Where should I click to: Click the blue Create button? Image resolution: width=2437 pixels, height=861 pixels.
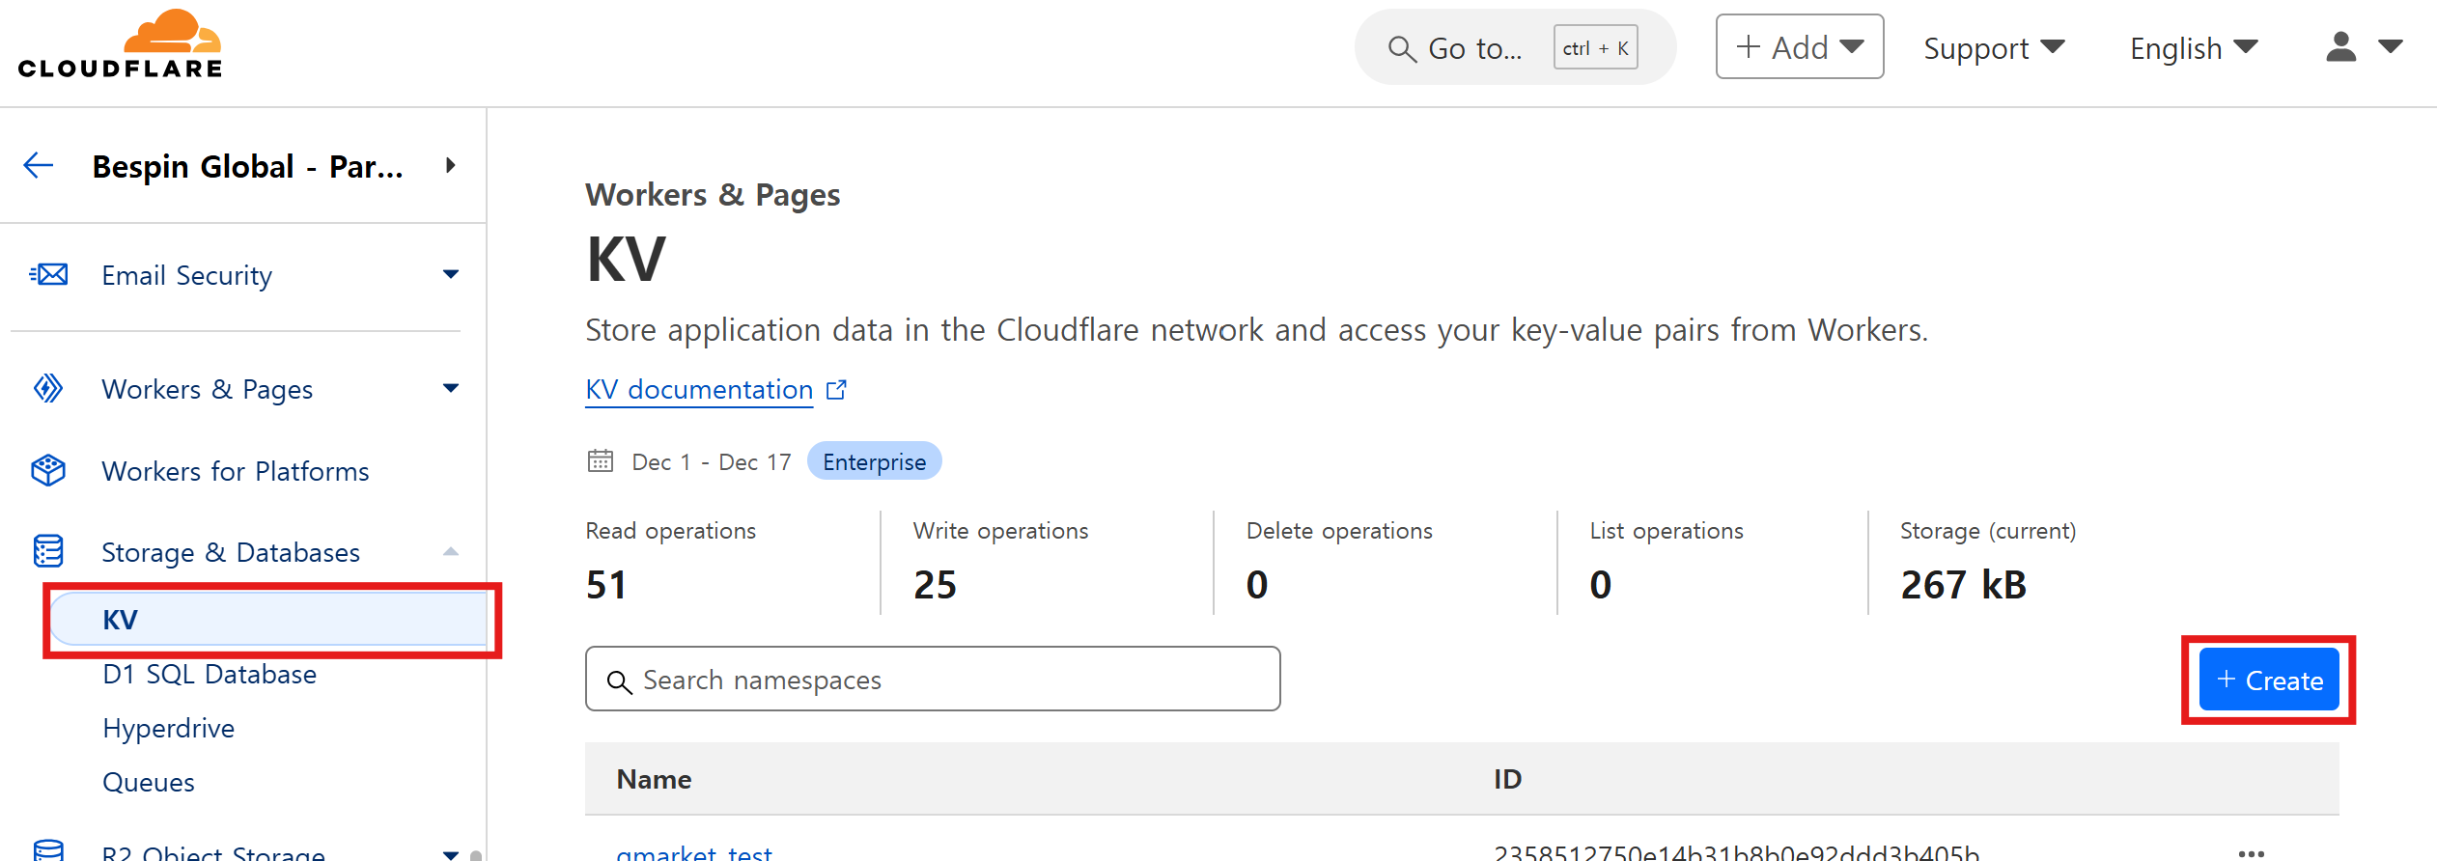click(x=2268, y=680)
